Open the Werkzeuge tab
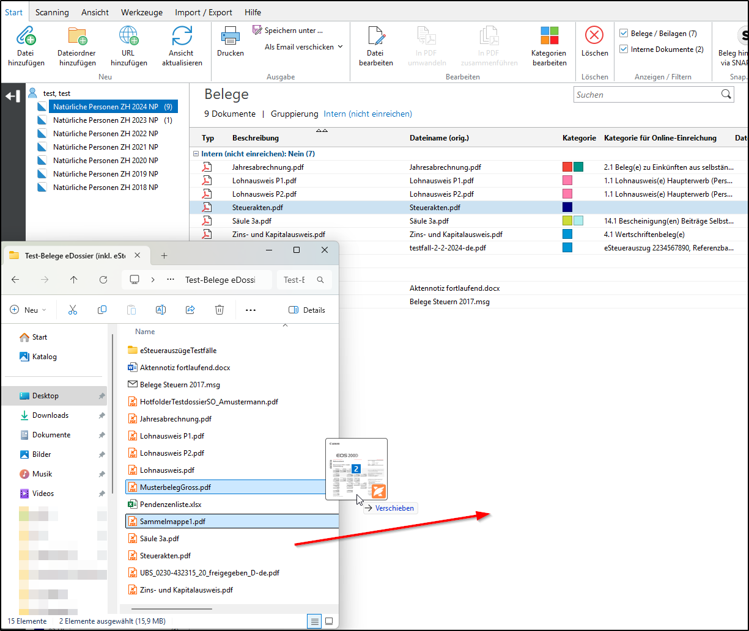749x631 pixels. [x=142, y=12]
